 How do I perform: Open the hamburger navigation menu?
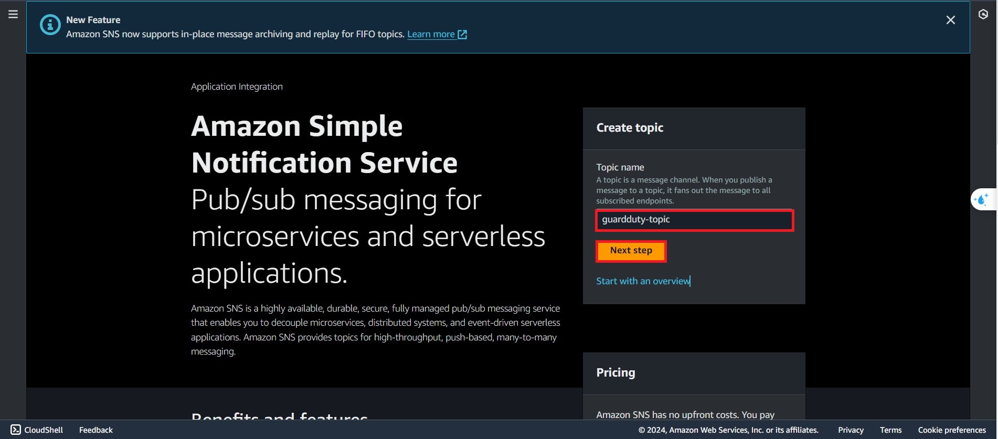[x=13, y=14]
